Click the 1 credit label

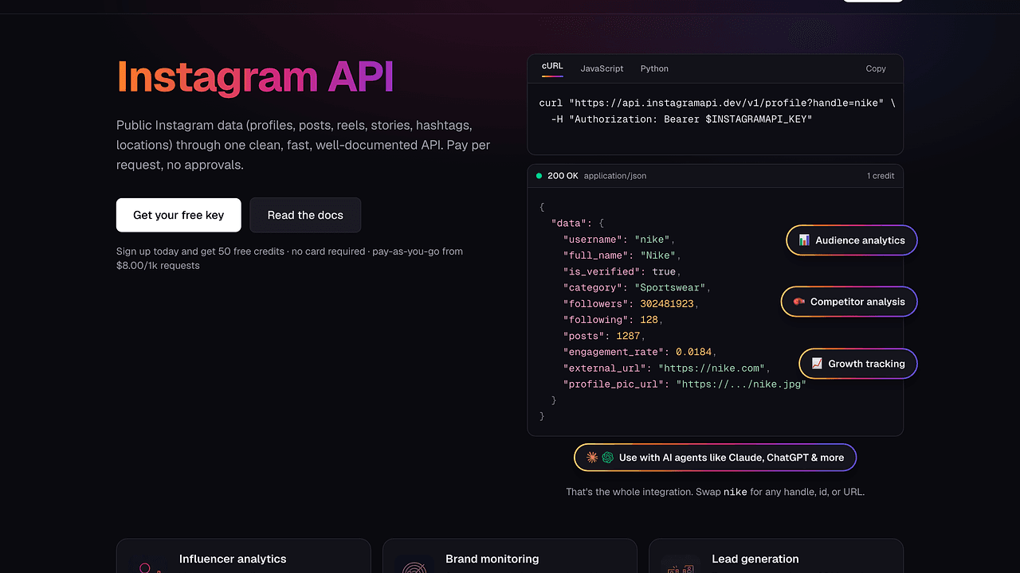[x=881, y=176]
